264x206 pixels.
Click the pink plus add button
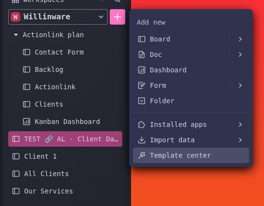(117, 17)
